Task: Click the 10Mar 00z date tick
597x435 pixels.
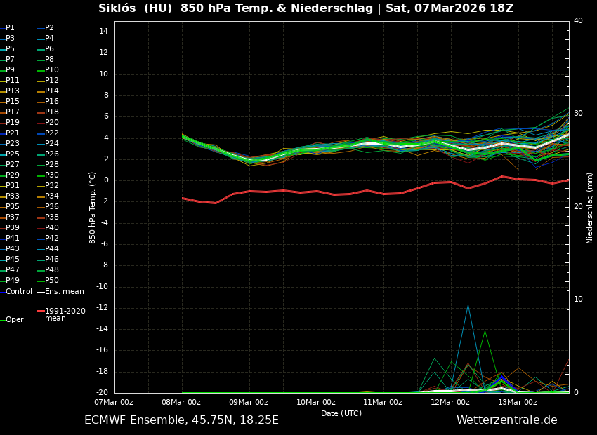Action: click(316, 403)
